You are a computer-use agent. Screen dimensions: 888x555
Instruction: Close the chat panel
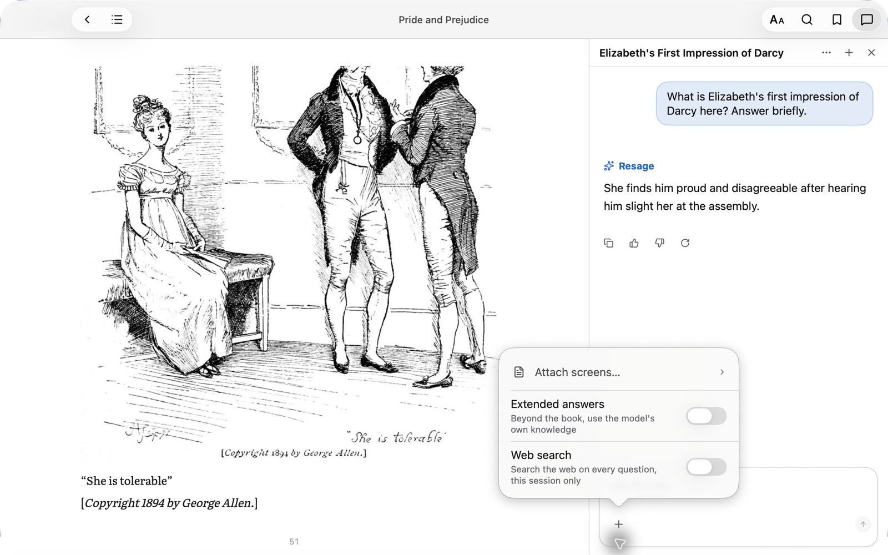pos(871,53)
